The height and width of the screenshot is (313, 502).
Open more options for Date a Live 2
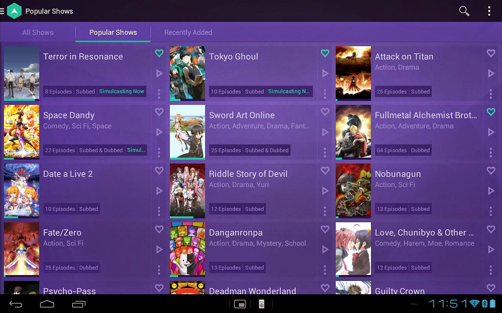(x=159, y=211)
